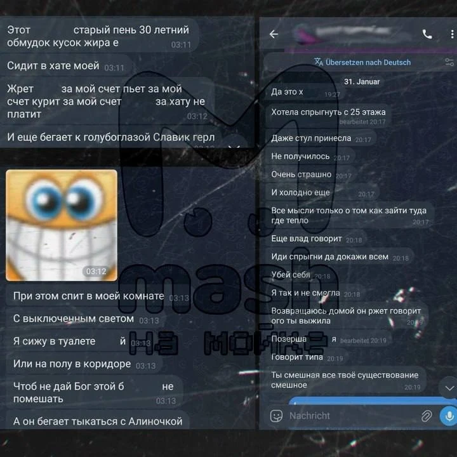Viewport: 457px width, 457px height.
Task: Select message 'Да это х' at 19:27
Action: point(305,93)
